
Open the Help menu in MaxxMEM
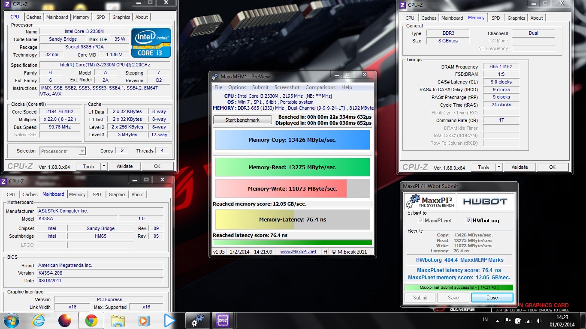click(347, 87)
